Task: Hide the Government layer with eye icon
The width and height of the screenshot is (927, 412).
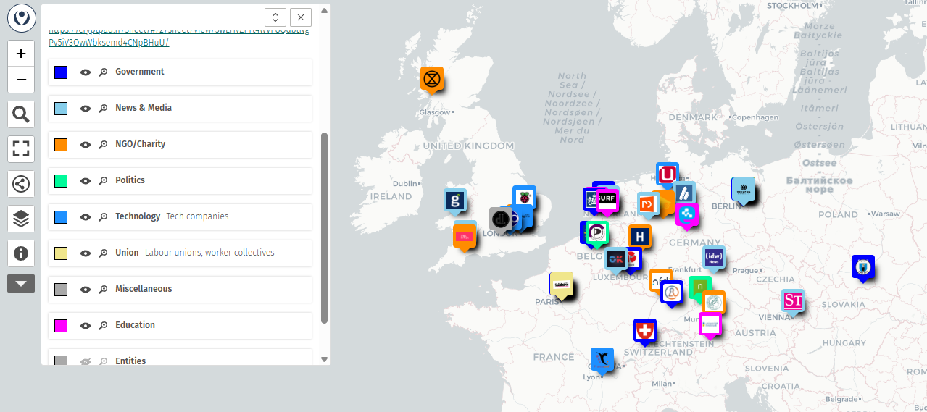Action: point(86,72)
